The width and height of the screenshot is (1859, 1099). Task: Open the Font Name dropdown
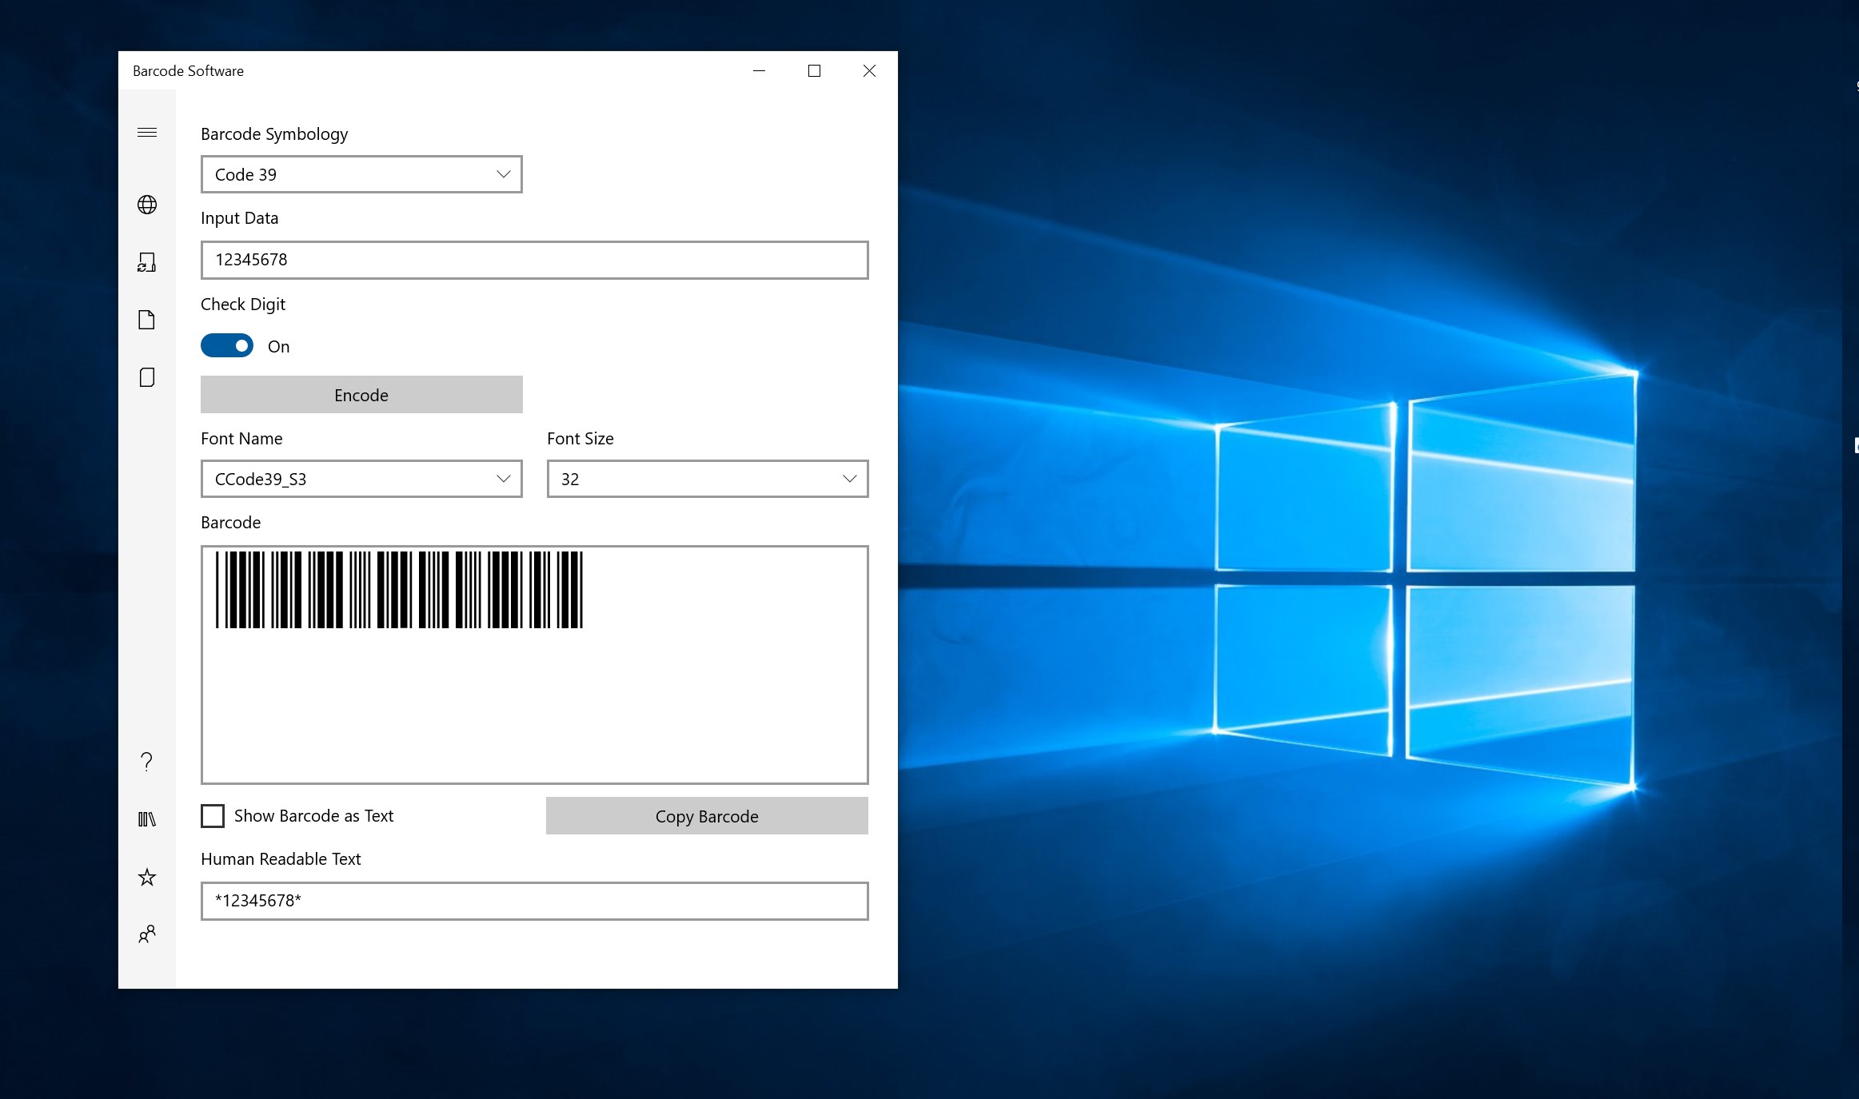[361, 479]
